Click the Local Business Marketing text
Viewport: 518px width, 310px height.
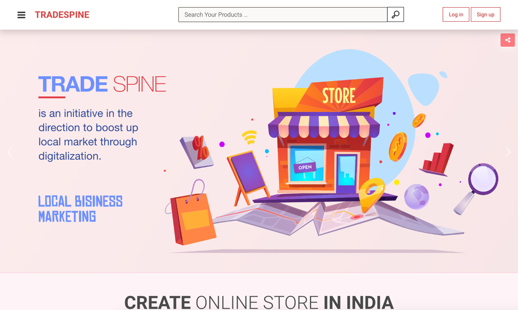tap(80, 209)
